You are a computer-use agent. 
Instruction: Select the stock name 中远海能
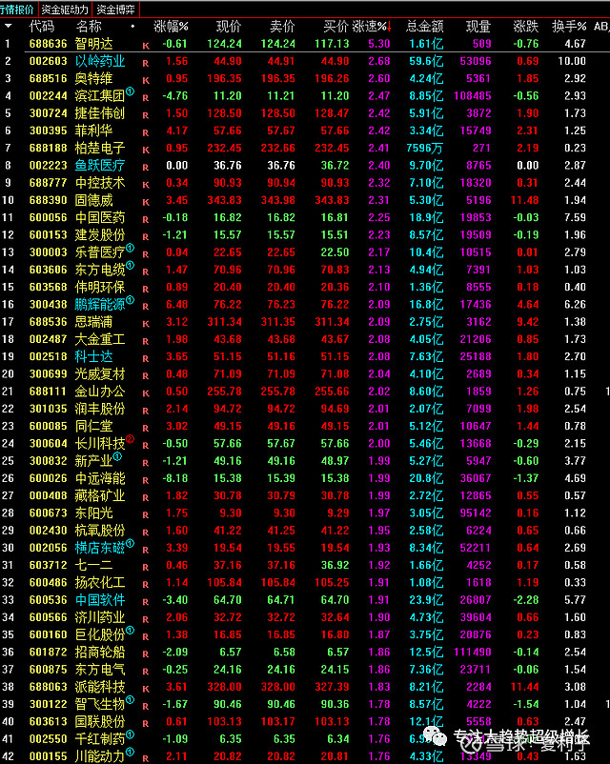(100, 478)
